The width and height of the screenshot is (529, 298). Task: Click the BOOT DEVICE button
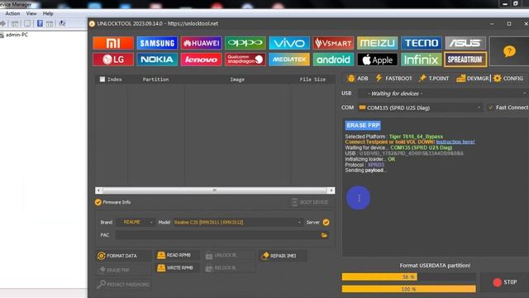pos(309,202)
